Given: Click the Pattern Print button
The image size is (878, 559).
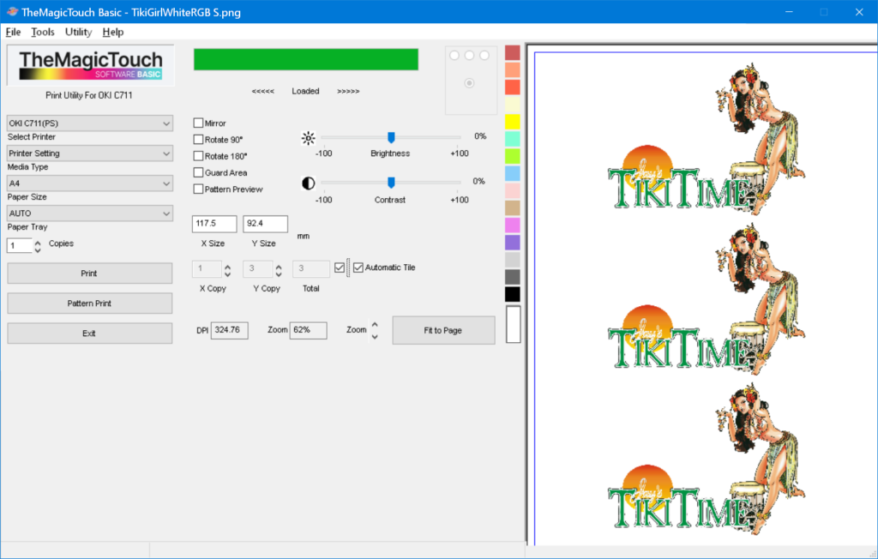Looking at the screenshot, I should pos(89,304).
